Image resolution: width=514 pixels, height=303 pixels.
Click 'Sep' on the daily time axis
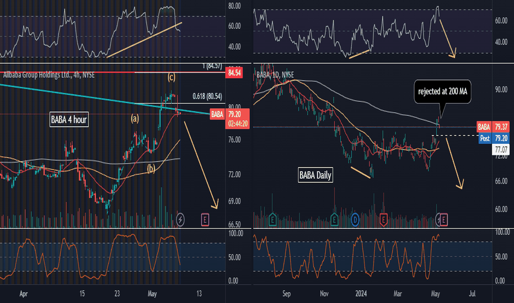point(286,294)
